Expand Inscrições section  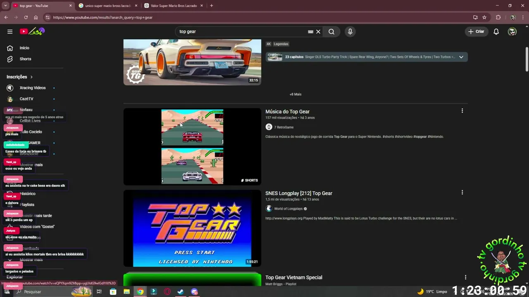click(20, 77)
